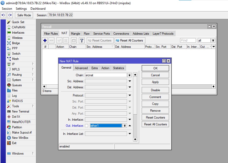Open the Bridge sidebar entry
This screenshot has height=163, width=228.
coord(21,43)
